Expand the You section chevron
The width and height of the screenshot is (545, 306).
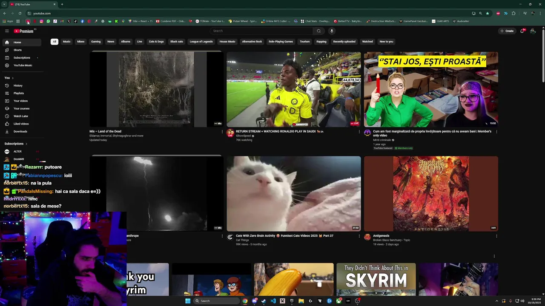click(x=12, y=78)
